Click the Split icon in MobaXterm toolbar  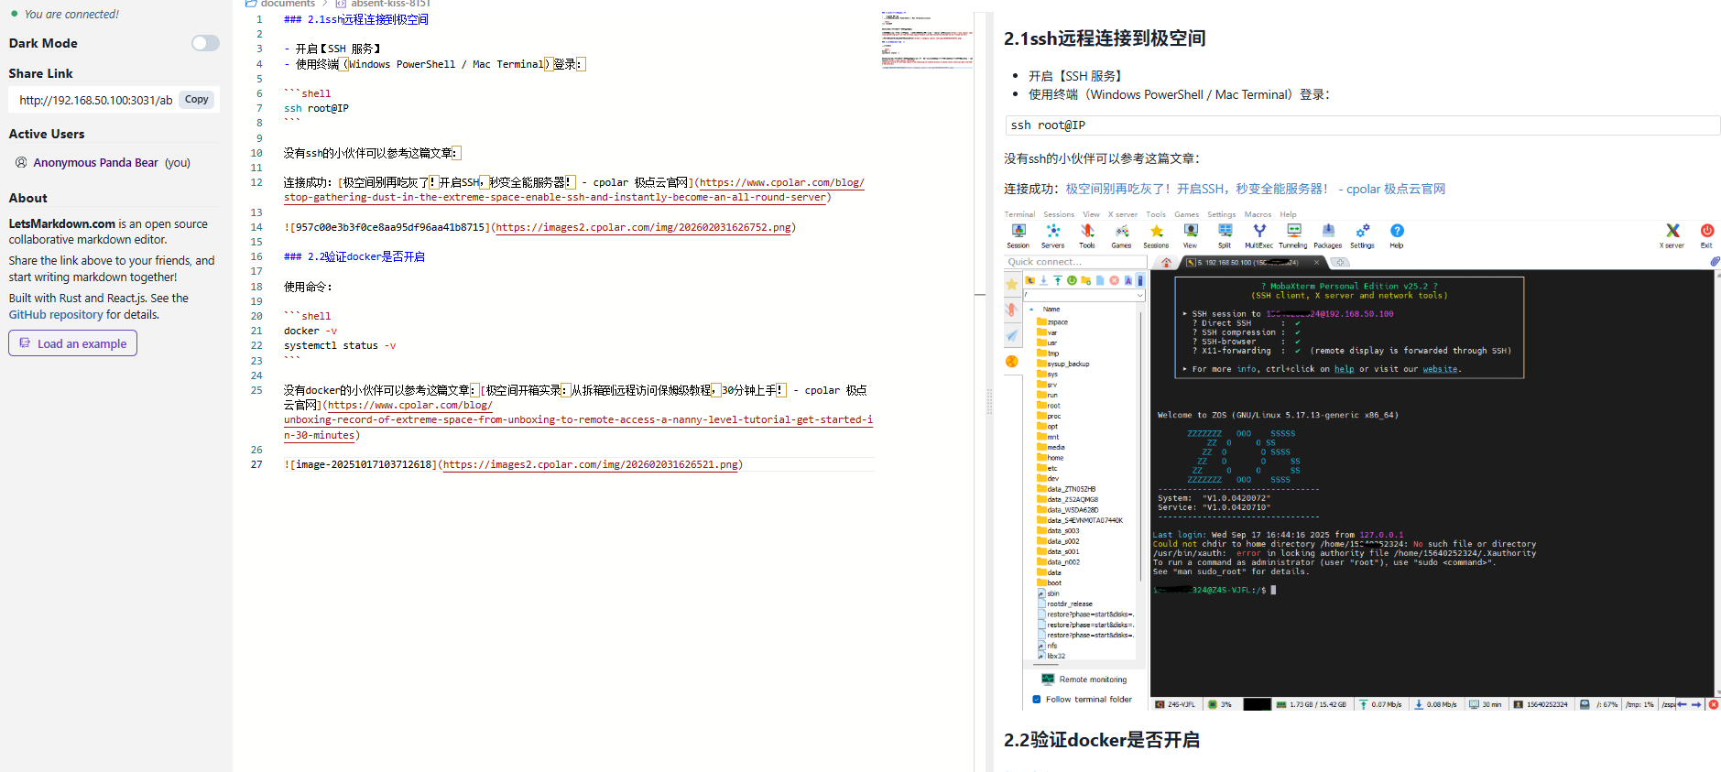coord(1225,235)
